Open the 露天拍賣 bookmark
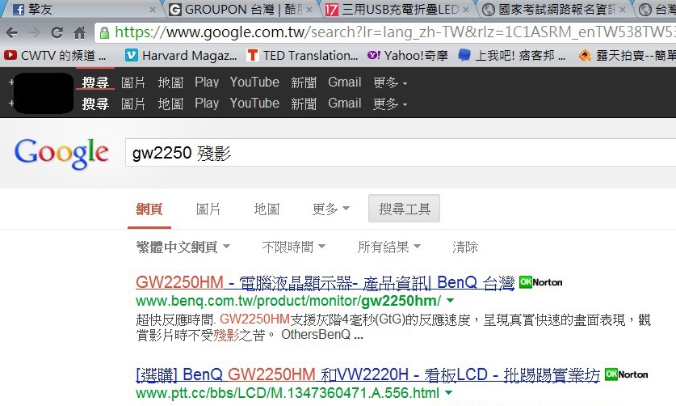This screenshot has height=406, width=676. pyautogui.click(x=628, y=55)
